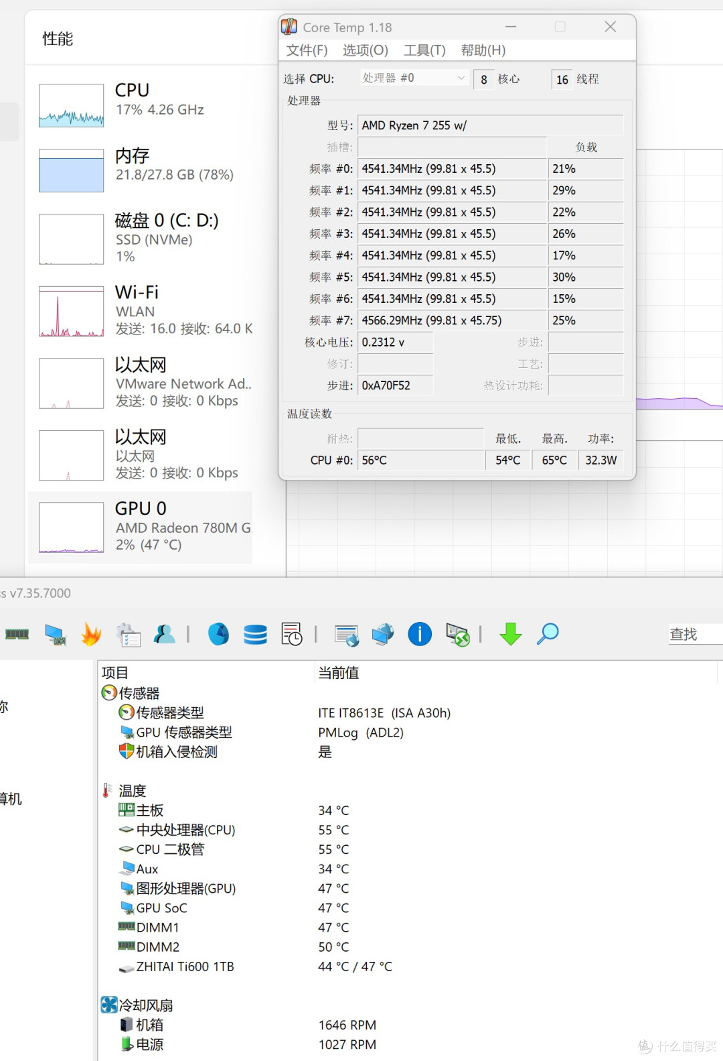This screenshot has height=1061, width=723.
Task: Click the blue pie-chart toolbar icon
Action: pos(218,634)
